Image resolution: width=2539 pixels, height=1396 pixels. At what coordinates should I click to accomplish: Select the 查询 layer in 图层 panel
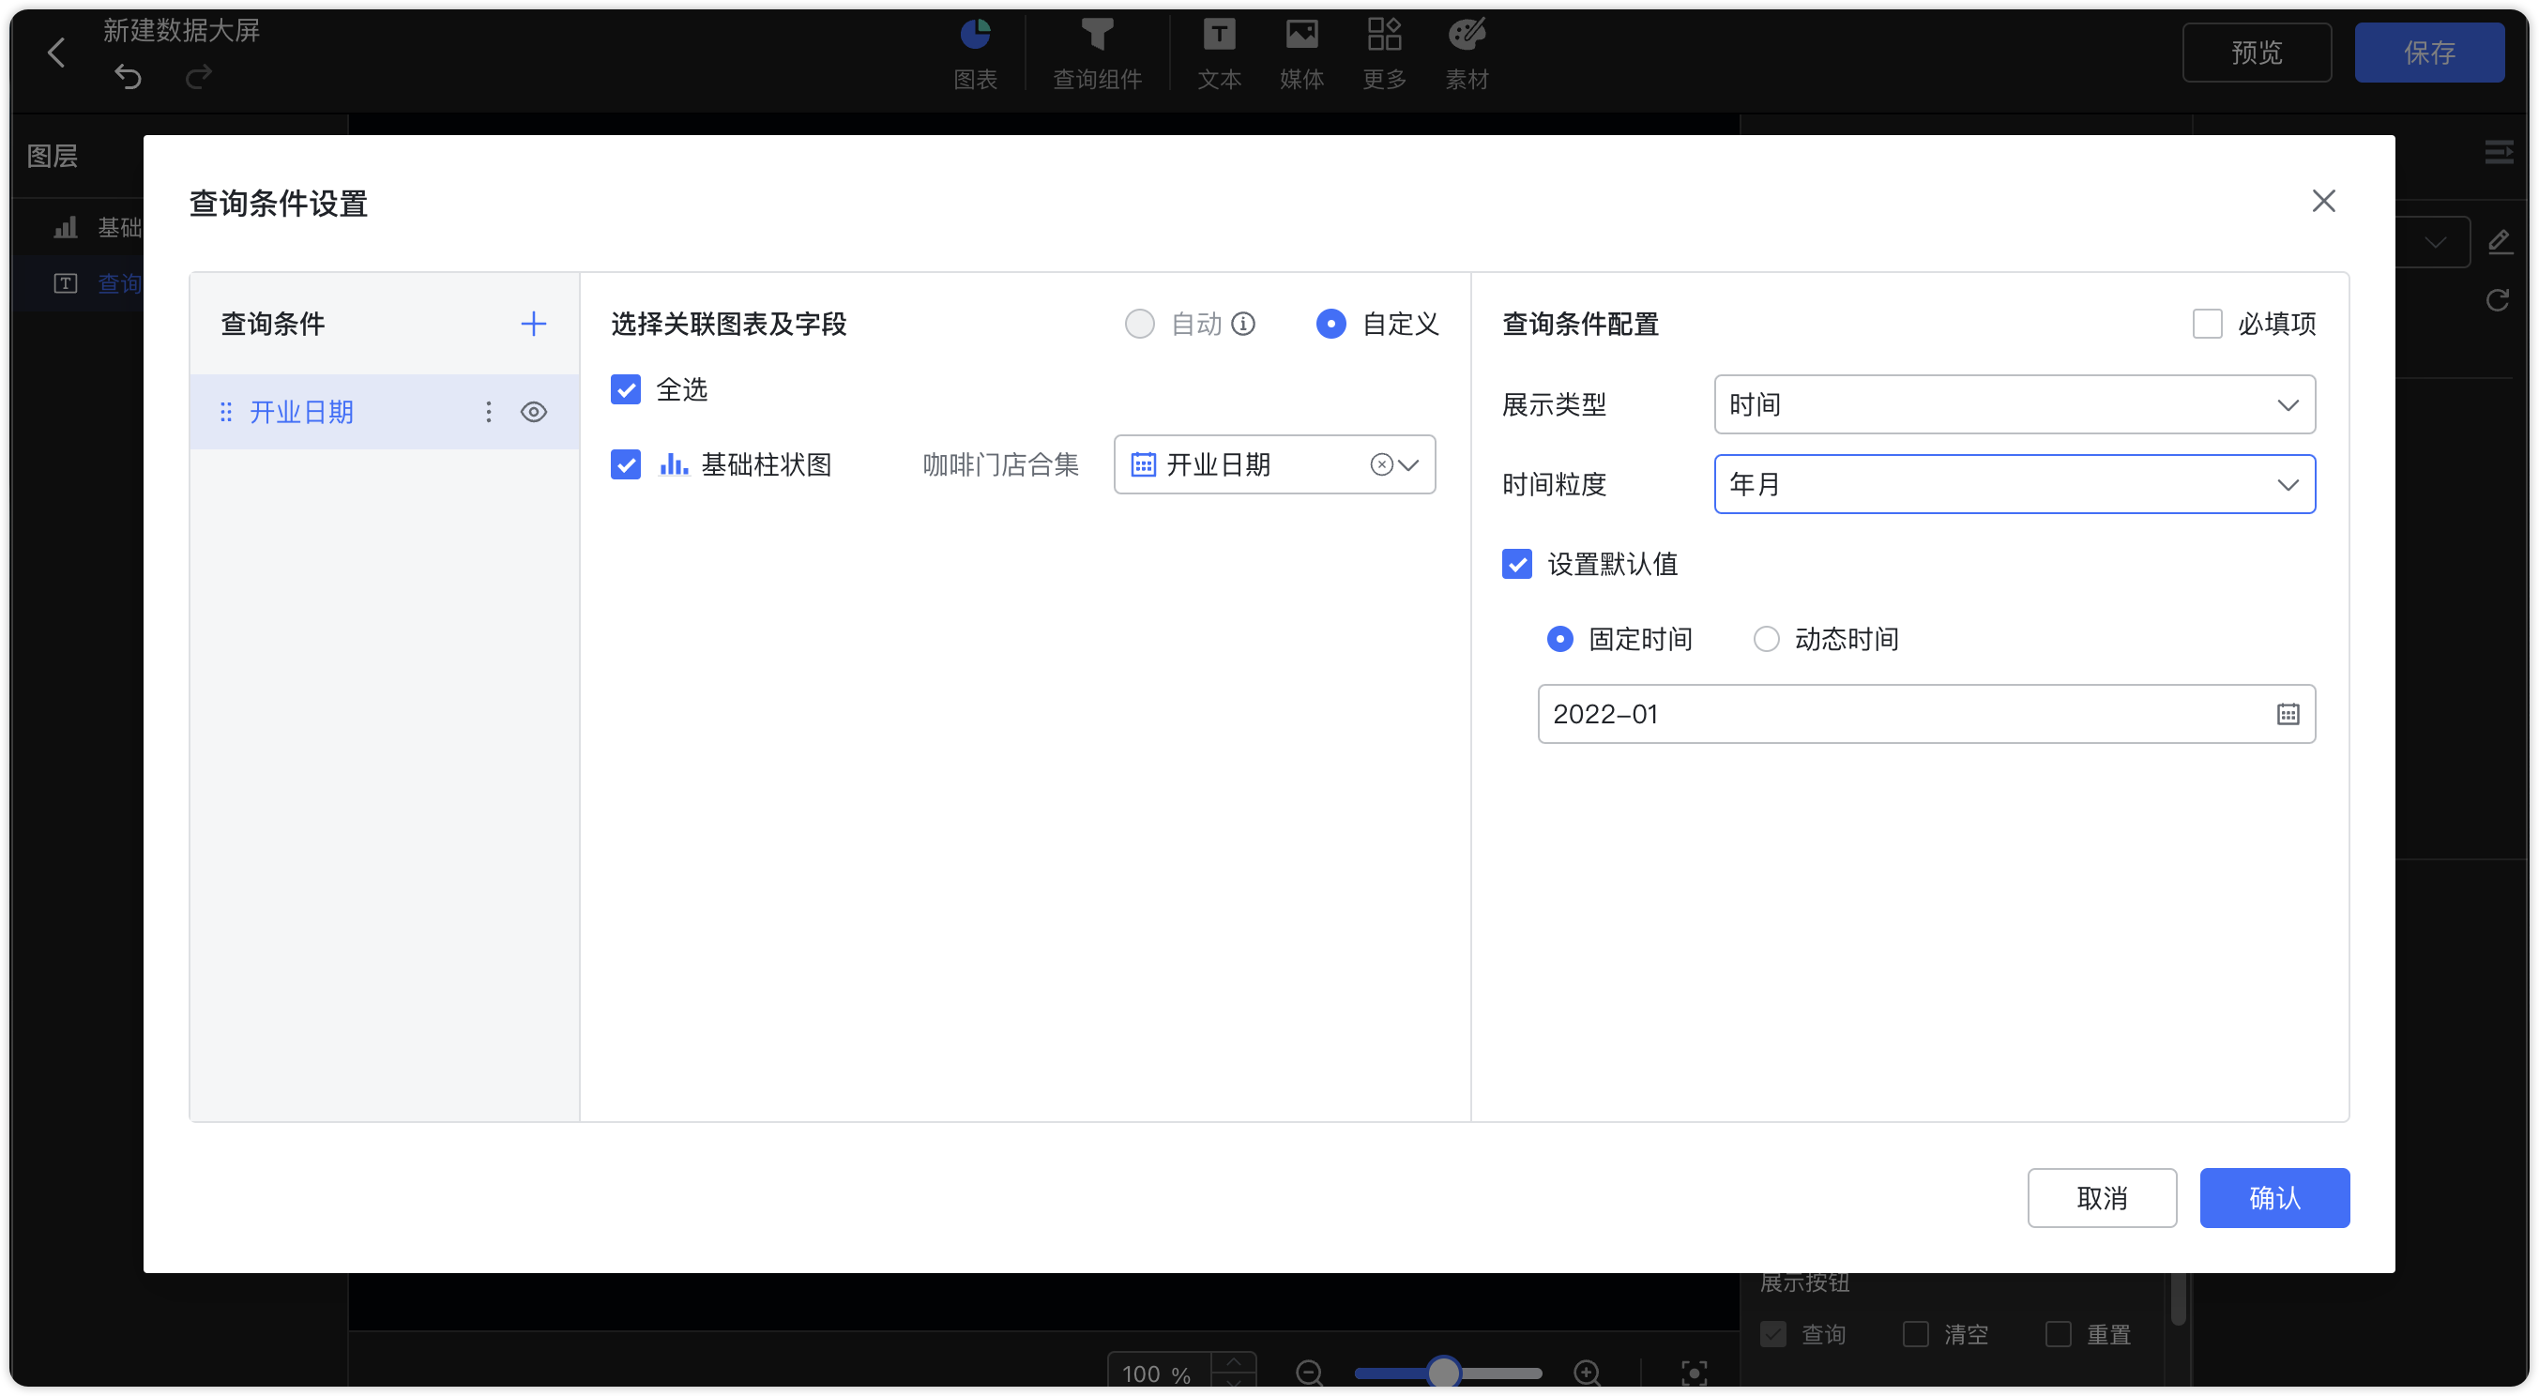pyautogui.click(x=79, y=283)
